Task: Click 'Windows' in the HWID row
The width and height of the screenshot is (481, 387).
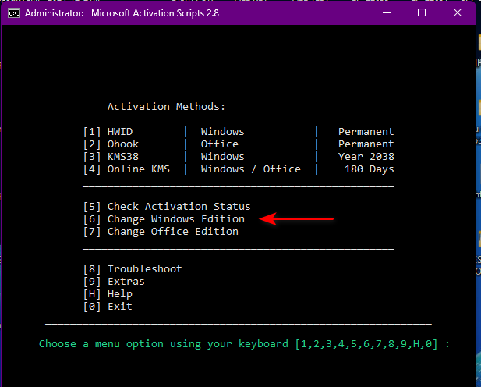Action: coord(222,131)
